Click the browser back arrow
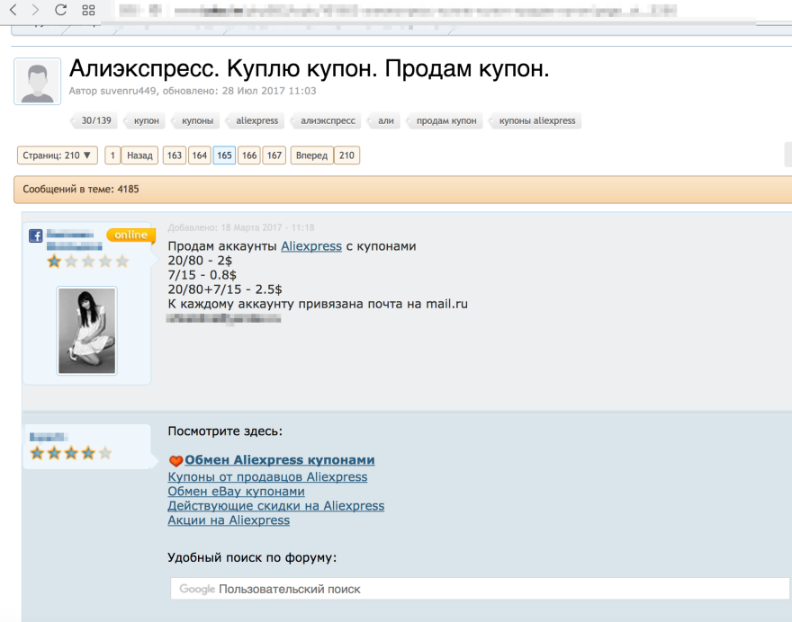Viewport: 792px width, 622px height. pyautogui.click(x=13, y=11)
